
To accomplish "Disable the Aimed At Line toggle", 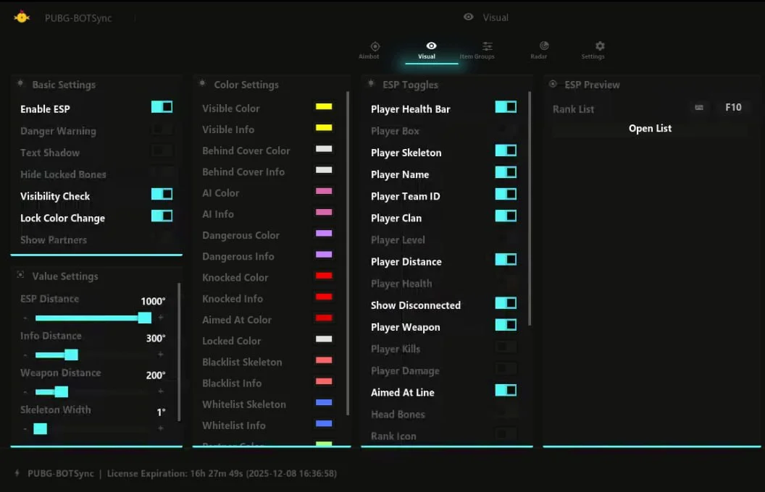I will tap(506, 391).
